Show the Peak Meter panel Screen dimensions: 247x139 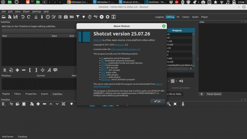36,17
